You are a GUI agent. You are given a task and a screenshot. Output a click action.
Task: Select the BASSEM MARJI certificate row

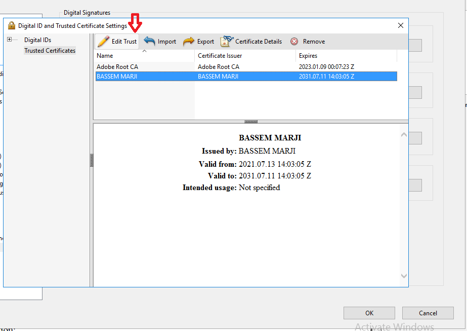[117, 77]
